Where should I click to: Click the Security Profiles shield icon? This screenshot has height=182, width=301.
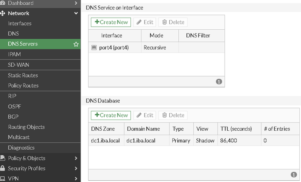[x=3, y=169]
